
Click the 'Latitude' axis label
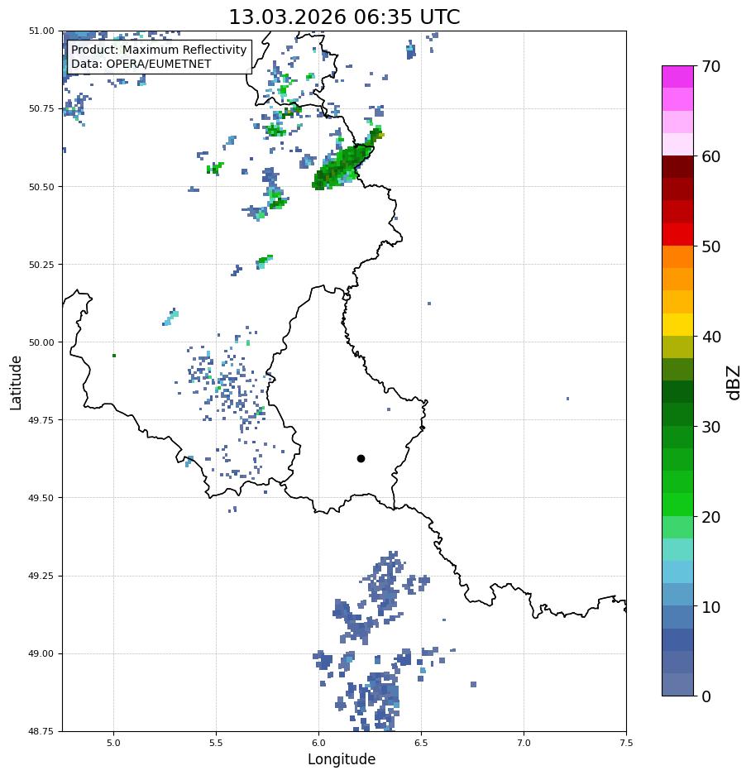[x=16, y=383]
